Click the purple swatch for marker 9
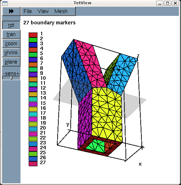The image size is (181, 185). coord(33,74)
